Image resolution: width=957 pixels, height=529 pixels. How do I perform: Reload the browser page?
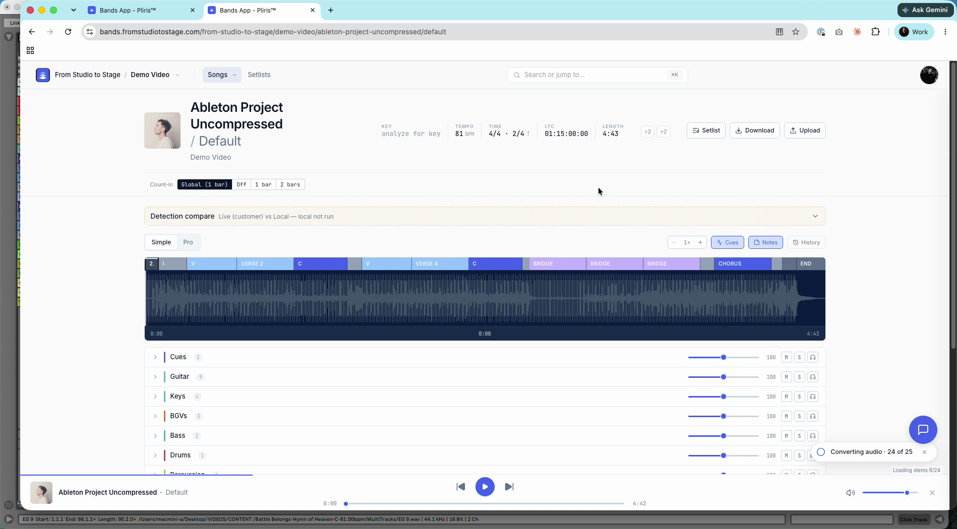pyautogui.click(x=68, y=32)
